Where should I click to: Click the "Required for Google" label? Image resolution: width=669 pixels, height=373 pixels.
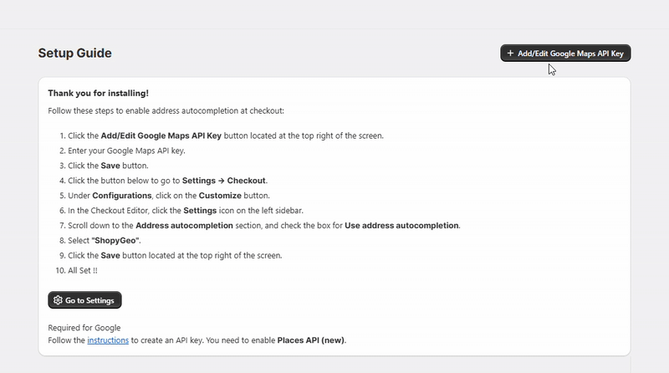84,328
